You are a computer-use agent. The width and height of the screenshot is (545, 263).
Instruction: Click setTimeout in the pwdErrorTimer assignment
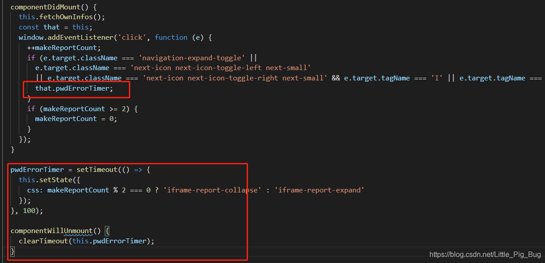click(96, 170)
